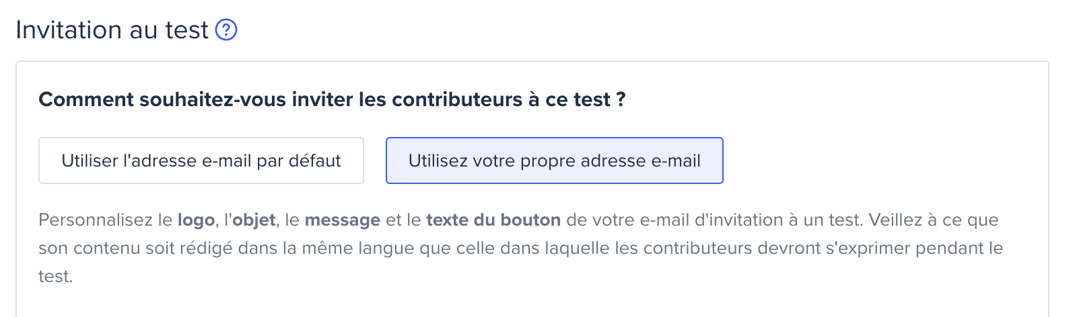Open help icon beside Invitation au test
Viewport: 1073px width, 317px height.
click(x=226, y=30)
